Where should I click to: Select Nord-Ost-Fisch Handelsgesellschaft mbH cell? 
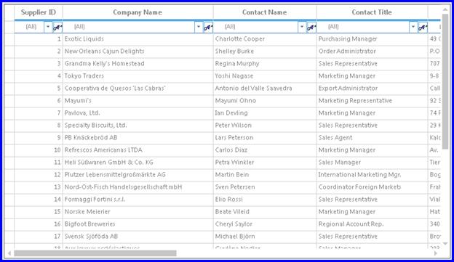point(138,187)
